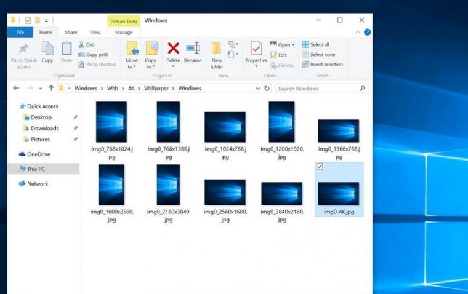The height and width of the screenshot is (294, 468).
Task: Select img0_1200x1920.jpg thumbnail
Action: [x=281, y=122]
